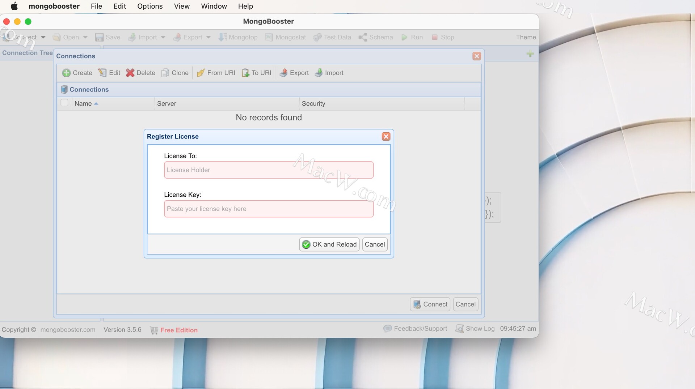The width and height of the screenshot is (695, 389).
Task: Click the To URI icon
Action: click(x=245, y=73)
